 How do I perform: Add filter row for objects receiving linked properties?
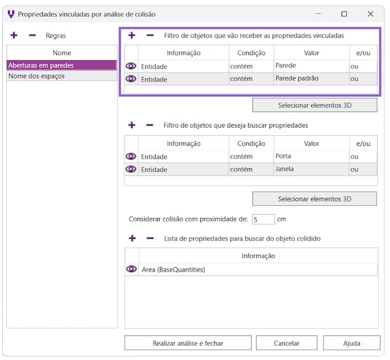click(132, 35)
